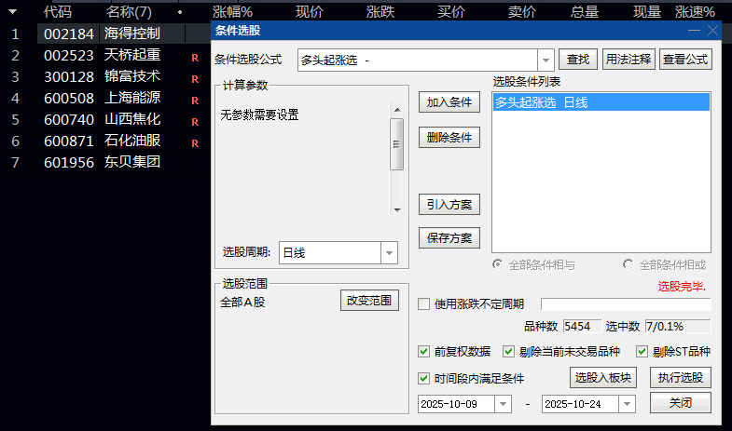Click the R marker beside 上海能源
The height and width of the screenshot is (431, 732).
(x=195, y=101)
